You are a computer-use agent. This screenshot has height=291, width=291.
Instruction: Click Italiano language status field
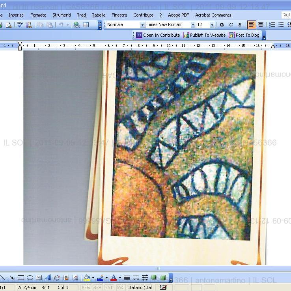[140, 287]
